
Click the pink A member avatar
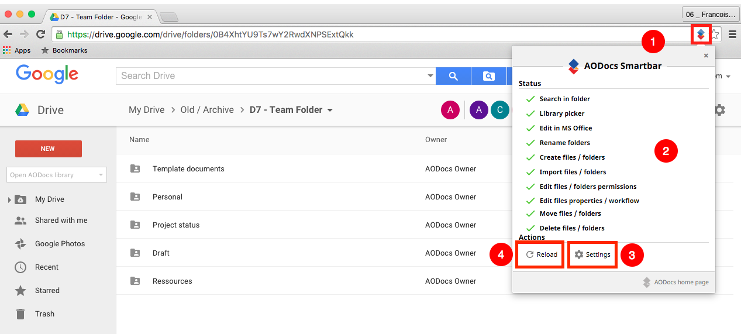pos(450,110)
